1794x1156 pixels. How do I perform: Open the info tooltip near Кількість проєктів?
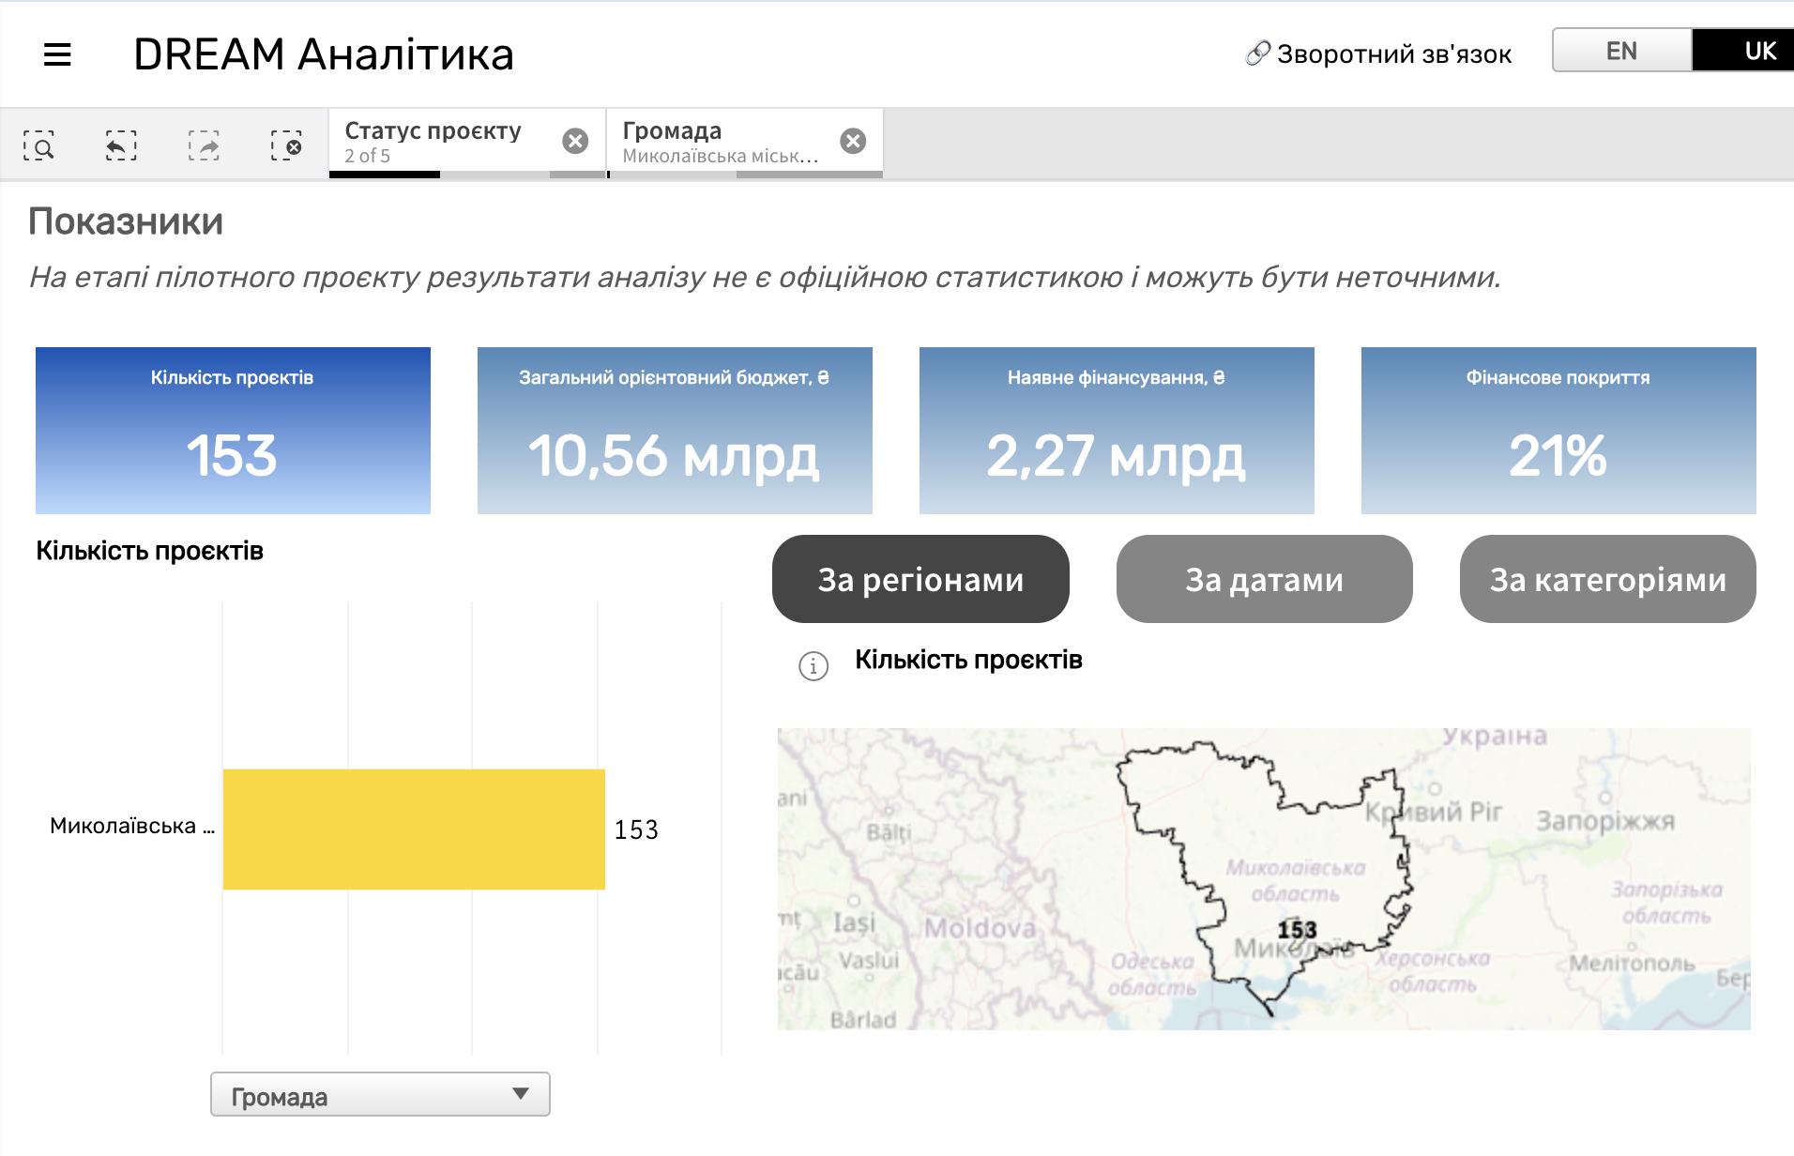(x=813, y=664)
